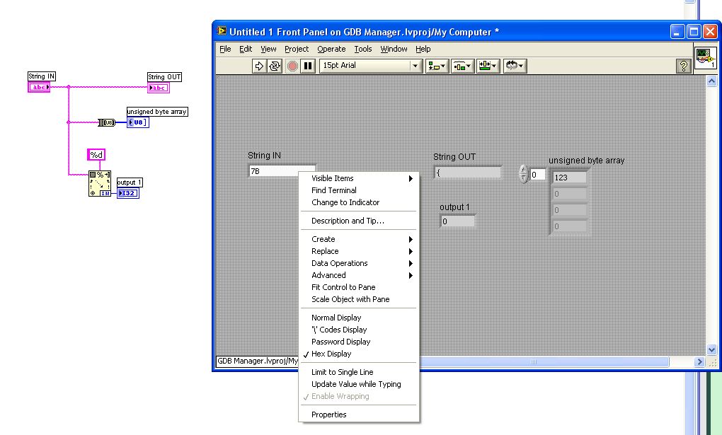Click the %d format string constant

(x=96, y=155)
